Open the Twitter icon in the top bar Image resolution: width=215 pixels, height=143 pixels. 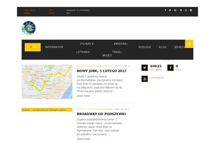coord(170,10)
